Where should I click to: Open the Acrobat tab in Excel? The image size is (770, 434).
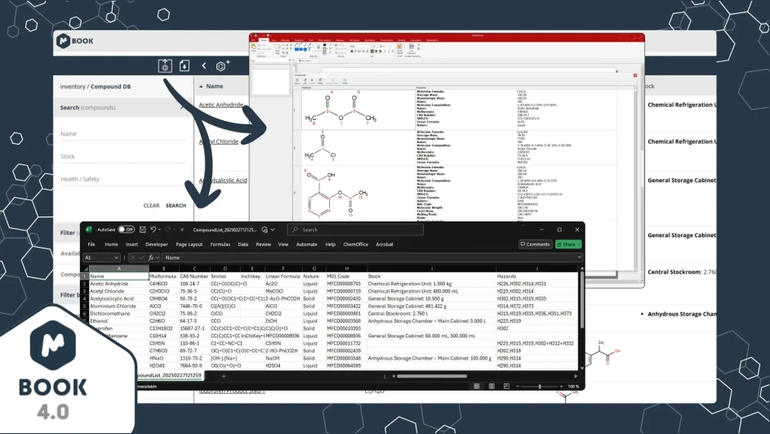click(x=385, y=244)
